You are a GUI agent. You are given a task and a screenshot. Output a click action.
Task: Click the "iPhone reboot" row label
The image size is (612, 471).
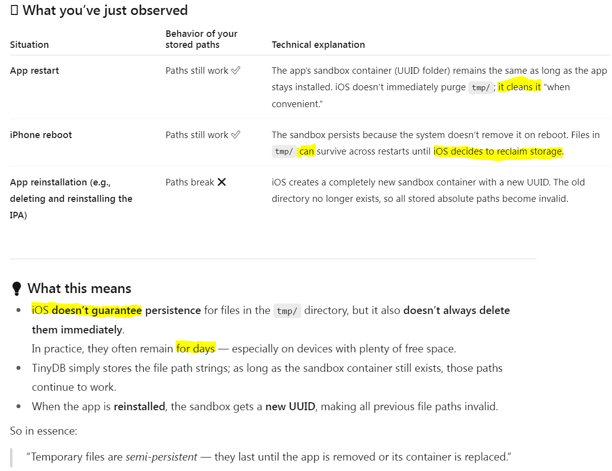click(41, 135)
